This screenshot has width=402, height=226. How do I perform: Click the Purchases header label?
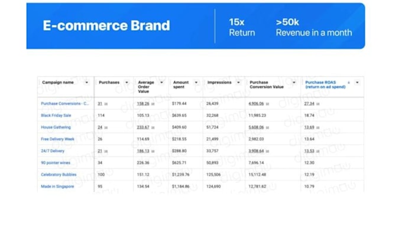pyautogui.click(x=109, y=83)
